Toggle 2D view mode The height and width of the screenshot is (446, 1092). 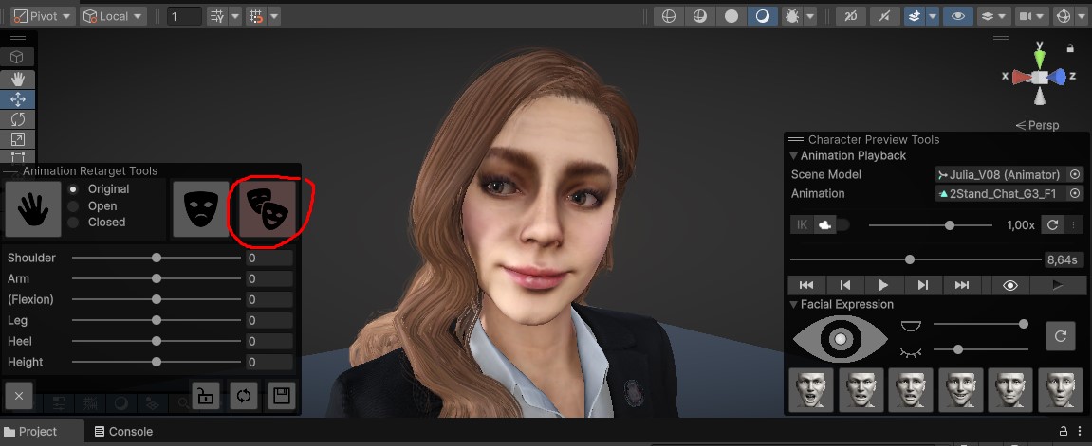click(x=851, y=16)
